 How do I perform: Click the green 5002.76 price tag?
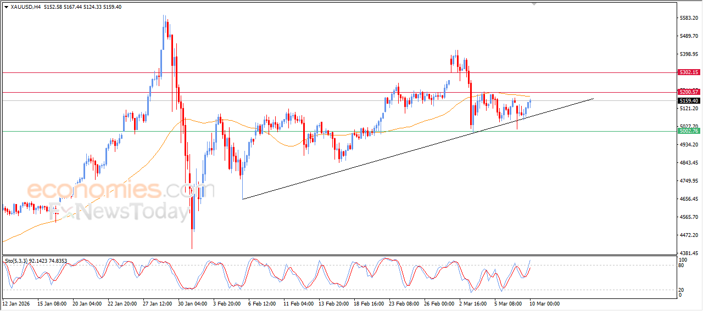click(688, 131)
